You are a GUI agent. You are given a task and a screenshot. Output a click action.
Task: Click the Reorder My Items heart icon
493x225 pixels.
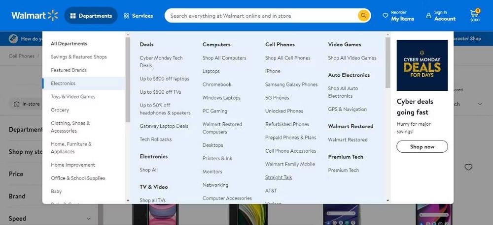point(386,16)
